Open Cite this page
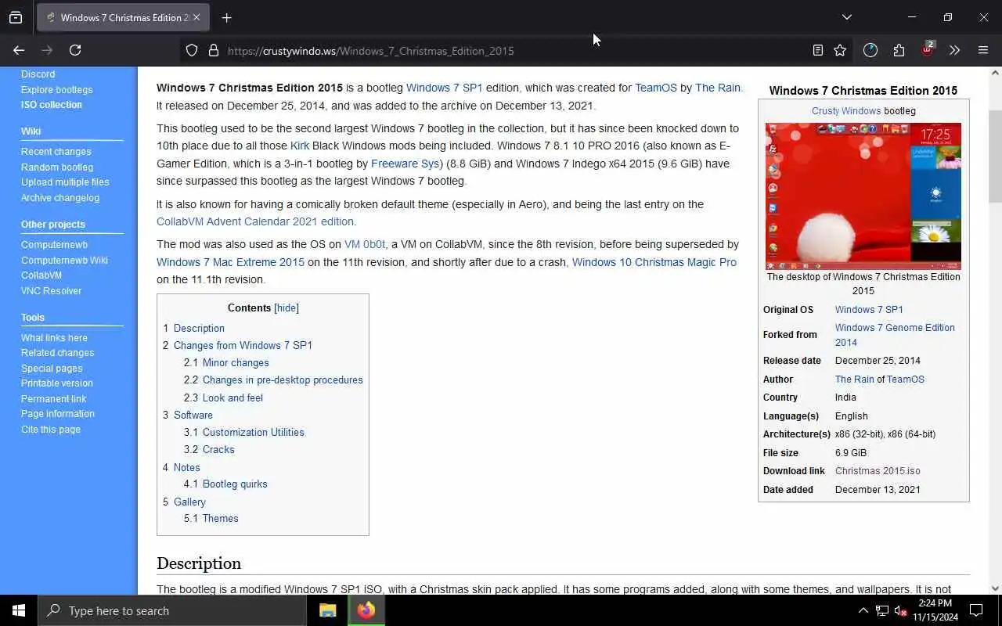The height and width of the screenshot is (626, 1002). tap(50, 430)
